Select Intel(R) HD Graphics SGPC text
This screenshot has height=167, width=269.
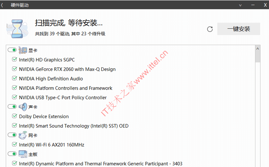pyautogui.click(x=47, y=60)
